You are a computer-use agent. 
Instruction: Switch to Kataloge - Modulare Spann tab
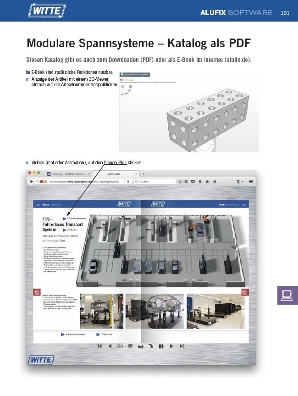68,174
